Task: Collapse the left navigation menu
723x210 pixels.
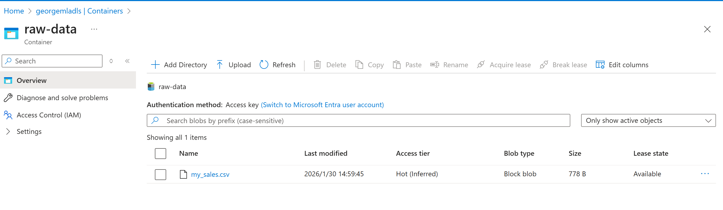Action: pos(127,61)
